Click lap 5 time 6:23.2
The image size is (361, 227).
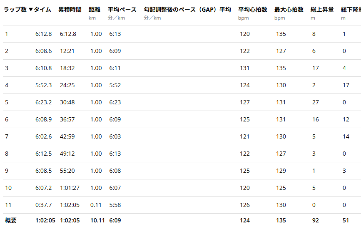coord(44,102)
